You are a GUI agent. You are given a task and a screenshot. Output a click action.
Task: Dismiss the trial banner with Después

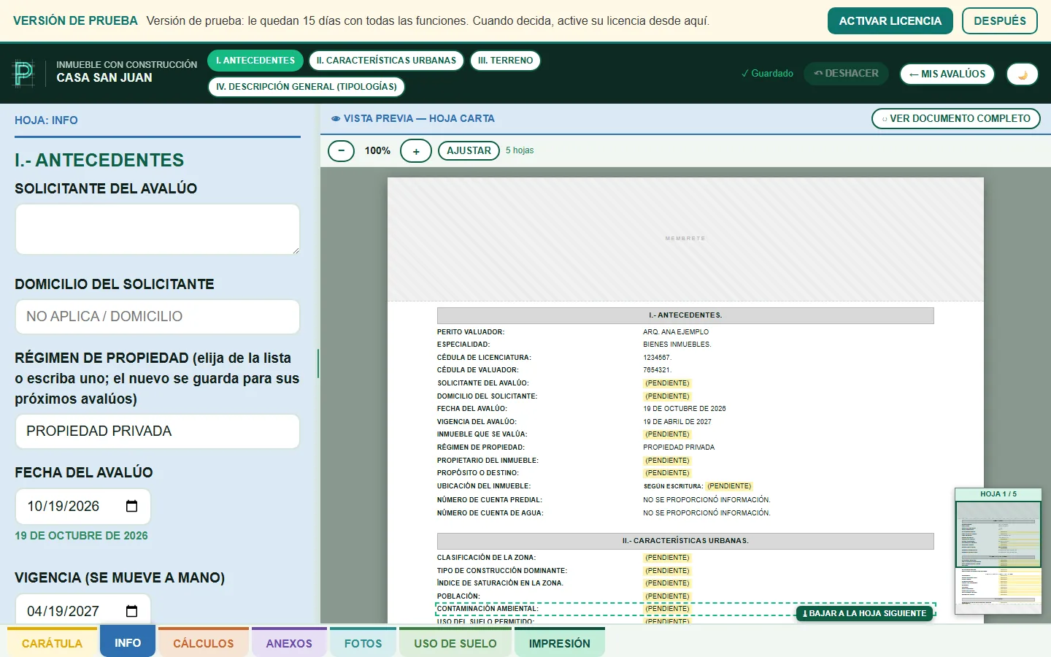click(999, 21)
